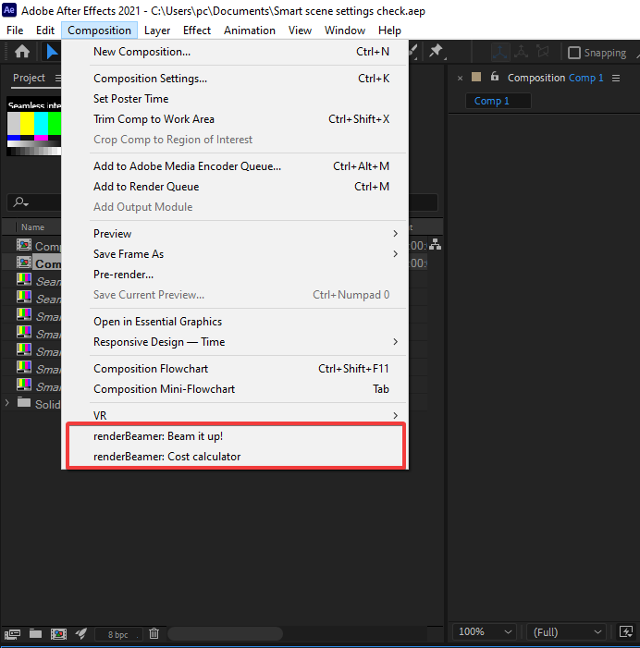
Task: Toggle the Fast Previews icon
Action: point(625,632)
